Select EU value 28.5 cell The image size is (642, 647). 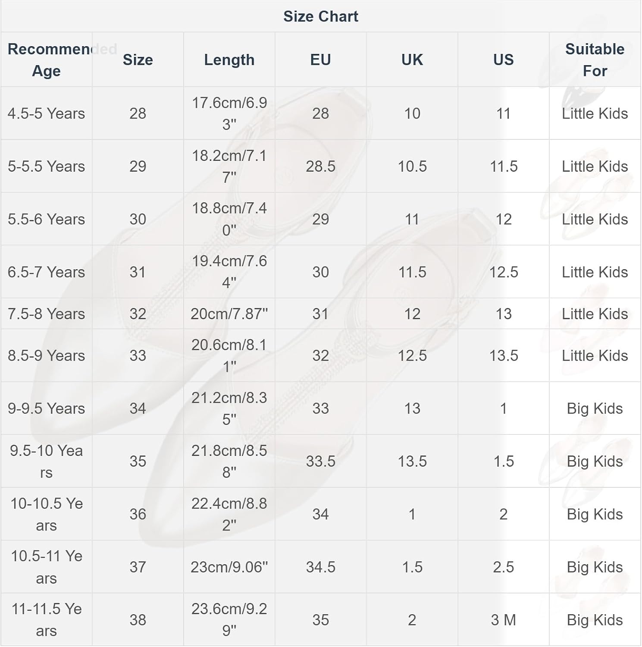320,166
